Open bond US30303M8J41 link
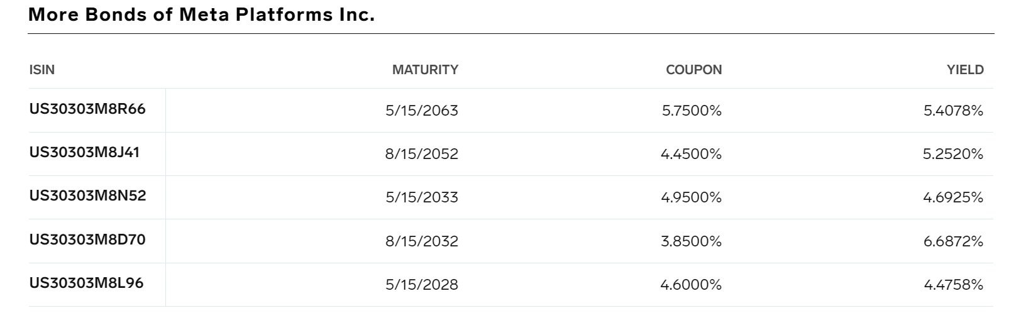 tap(84, 153)
